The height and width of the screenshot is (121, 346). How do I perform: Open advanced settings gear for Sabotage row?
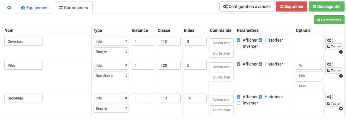329,97
